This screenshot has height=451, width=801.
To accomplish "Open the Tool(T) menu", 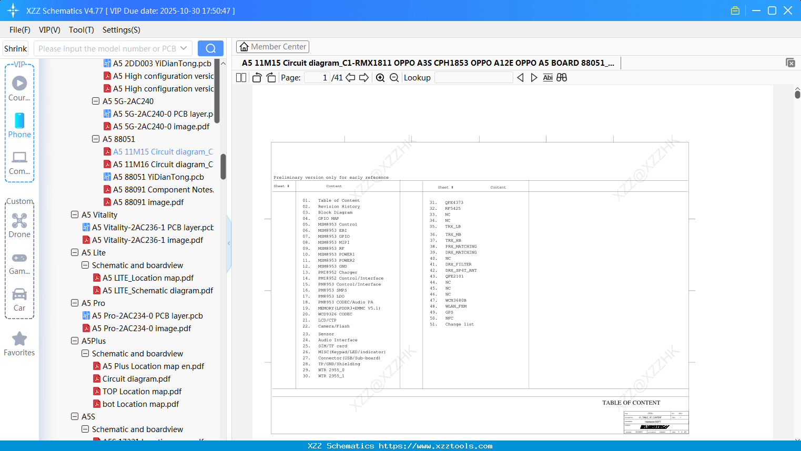I will 82,30.
